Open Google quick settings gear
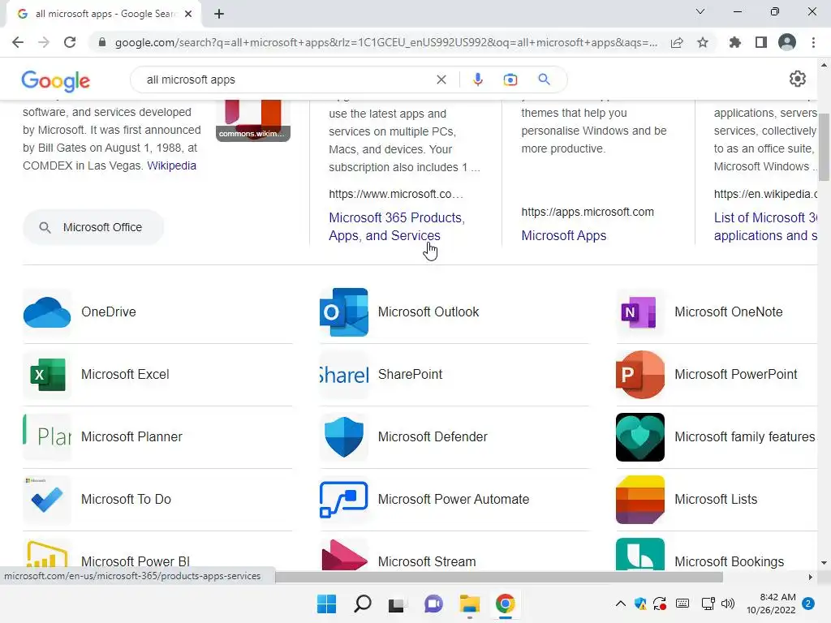Viewport: 831px width, 623px height. click(x=797, y=79)
